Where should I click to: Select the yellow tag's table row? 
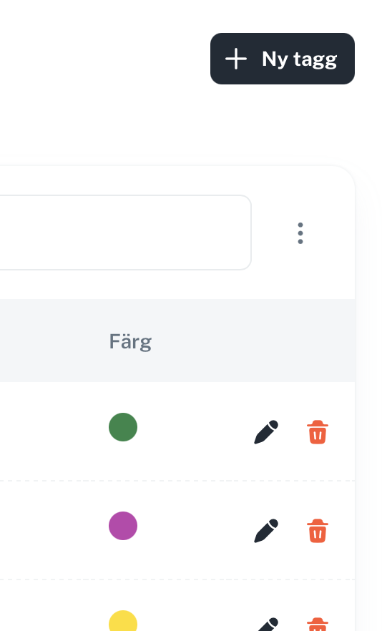click(177, 605)
